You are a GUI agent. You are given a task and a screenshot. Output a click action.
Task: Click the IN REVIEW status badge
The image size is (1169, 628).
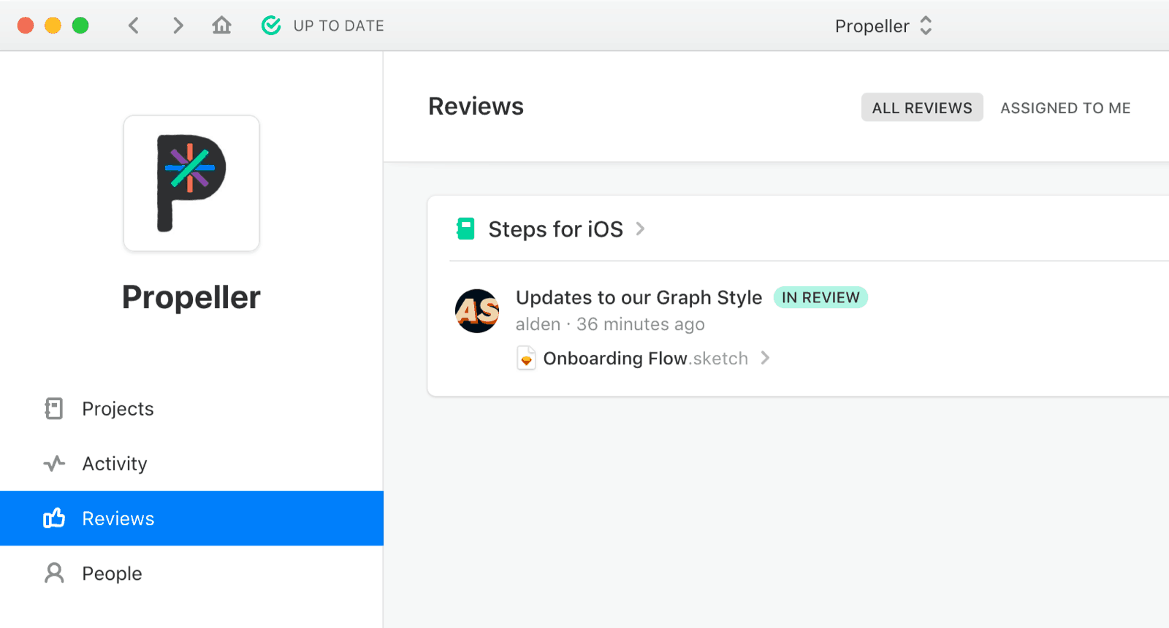820,297
